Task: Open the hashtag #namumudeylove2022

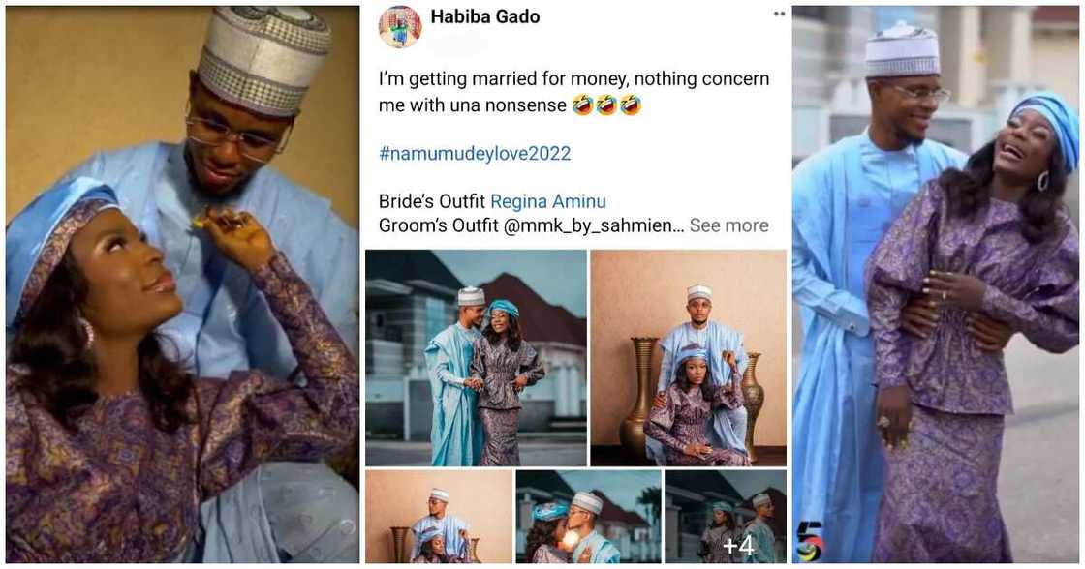Action: tap(474, 153)
